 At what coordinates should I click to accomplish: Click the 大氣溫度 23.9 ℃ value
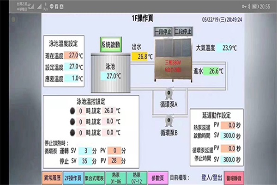(x=225, y=48)
